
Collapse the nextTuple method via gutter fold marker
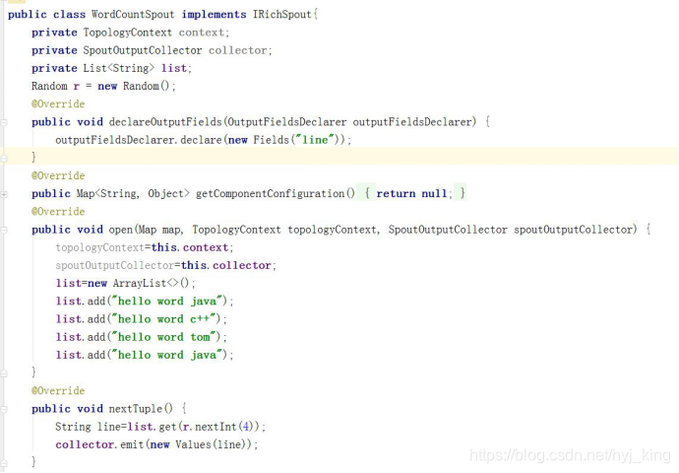click(4, 409)
